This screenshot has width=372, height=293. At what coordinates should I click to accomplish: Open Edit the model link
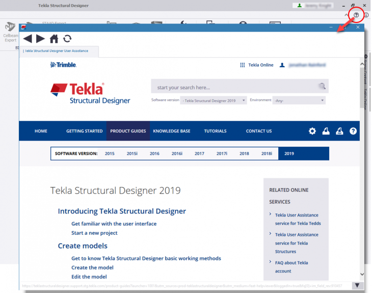tap(89, 277)
